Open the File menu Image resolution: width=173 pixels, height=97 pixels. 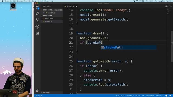[11, 1]
